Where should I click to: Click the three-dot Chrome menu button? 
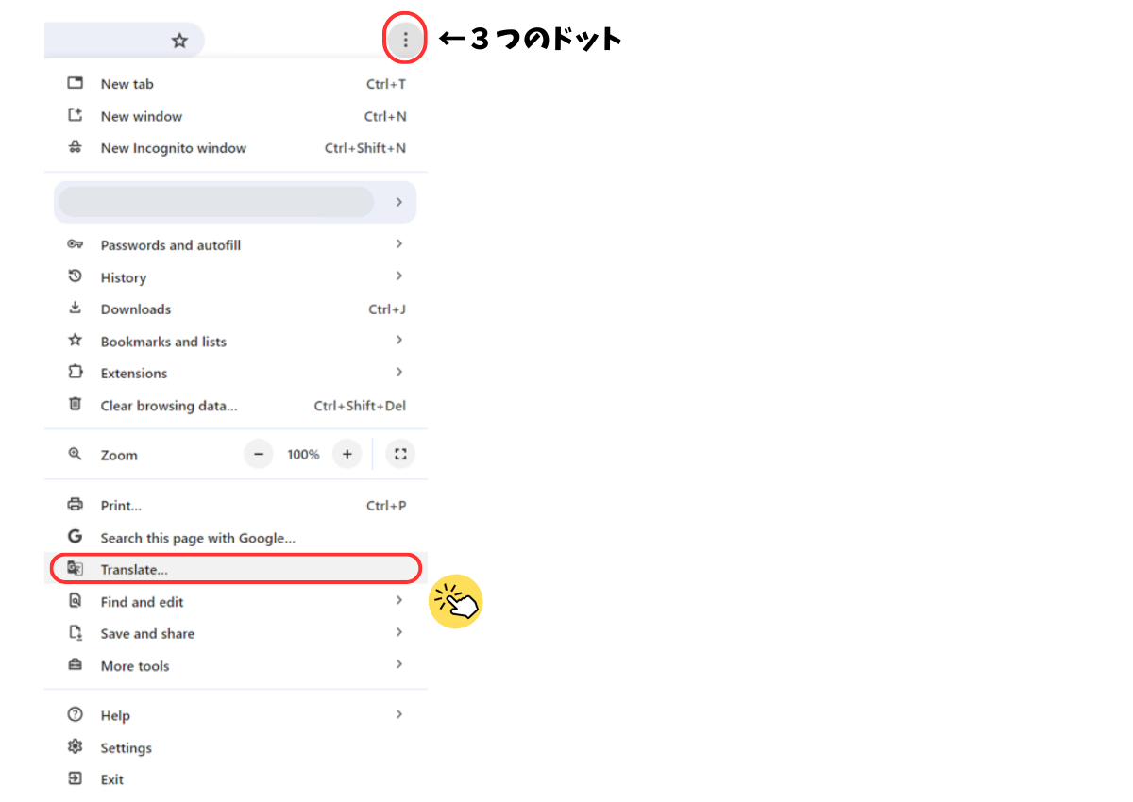pyautogui.click(x=406, y=40)
